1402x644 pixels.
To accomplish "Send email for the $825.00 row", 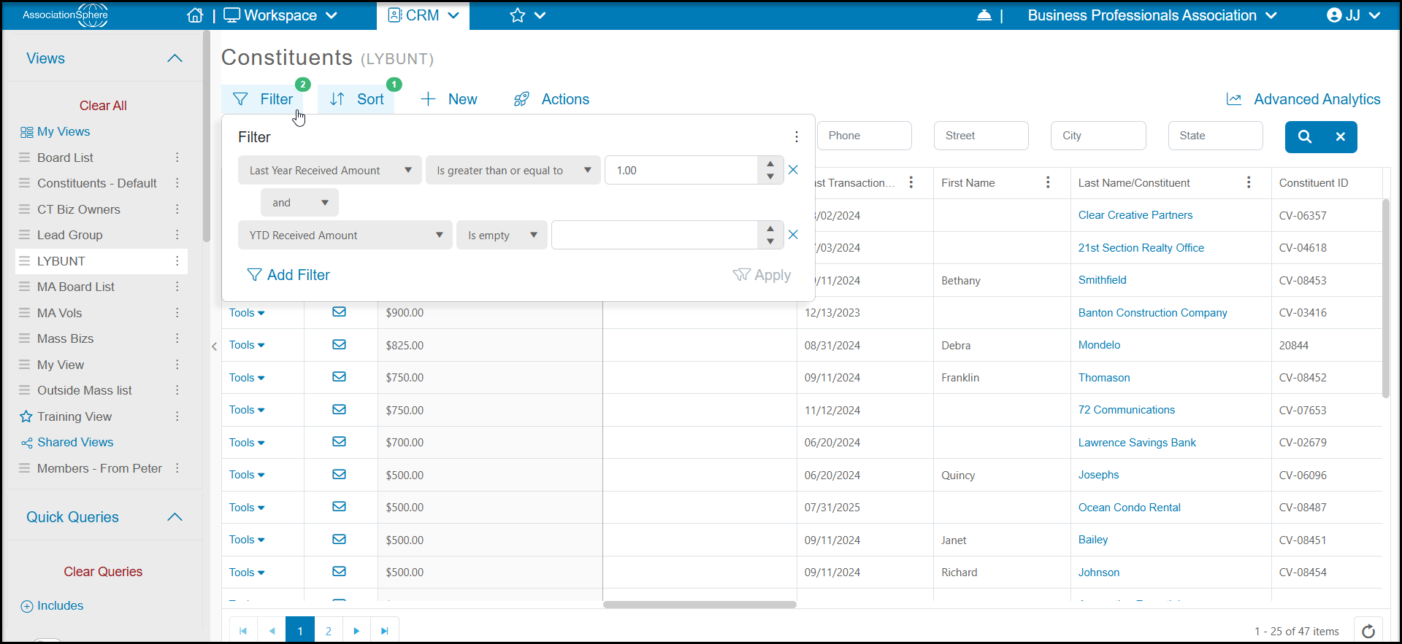I will click(x=339, y=345).
